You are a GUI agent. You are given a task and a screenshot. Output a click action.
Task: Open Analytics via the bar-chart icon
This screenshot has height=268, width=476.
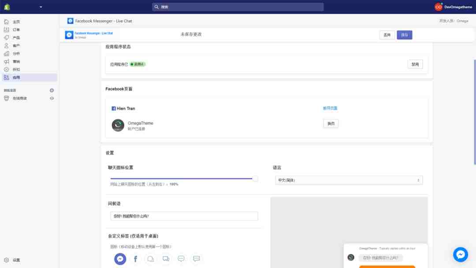(6, 53)
